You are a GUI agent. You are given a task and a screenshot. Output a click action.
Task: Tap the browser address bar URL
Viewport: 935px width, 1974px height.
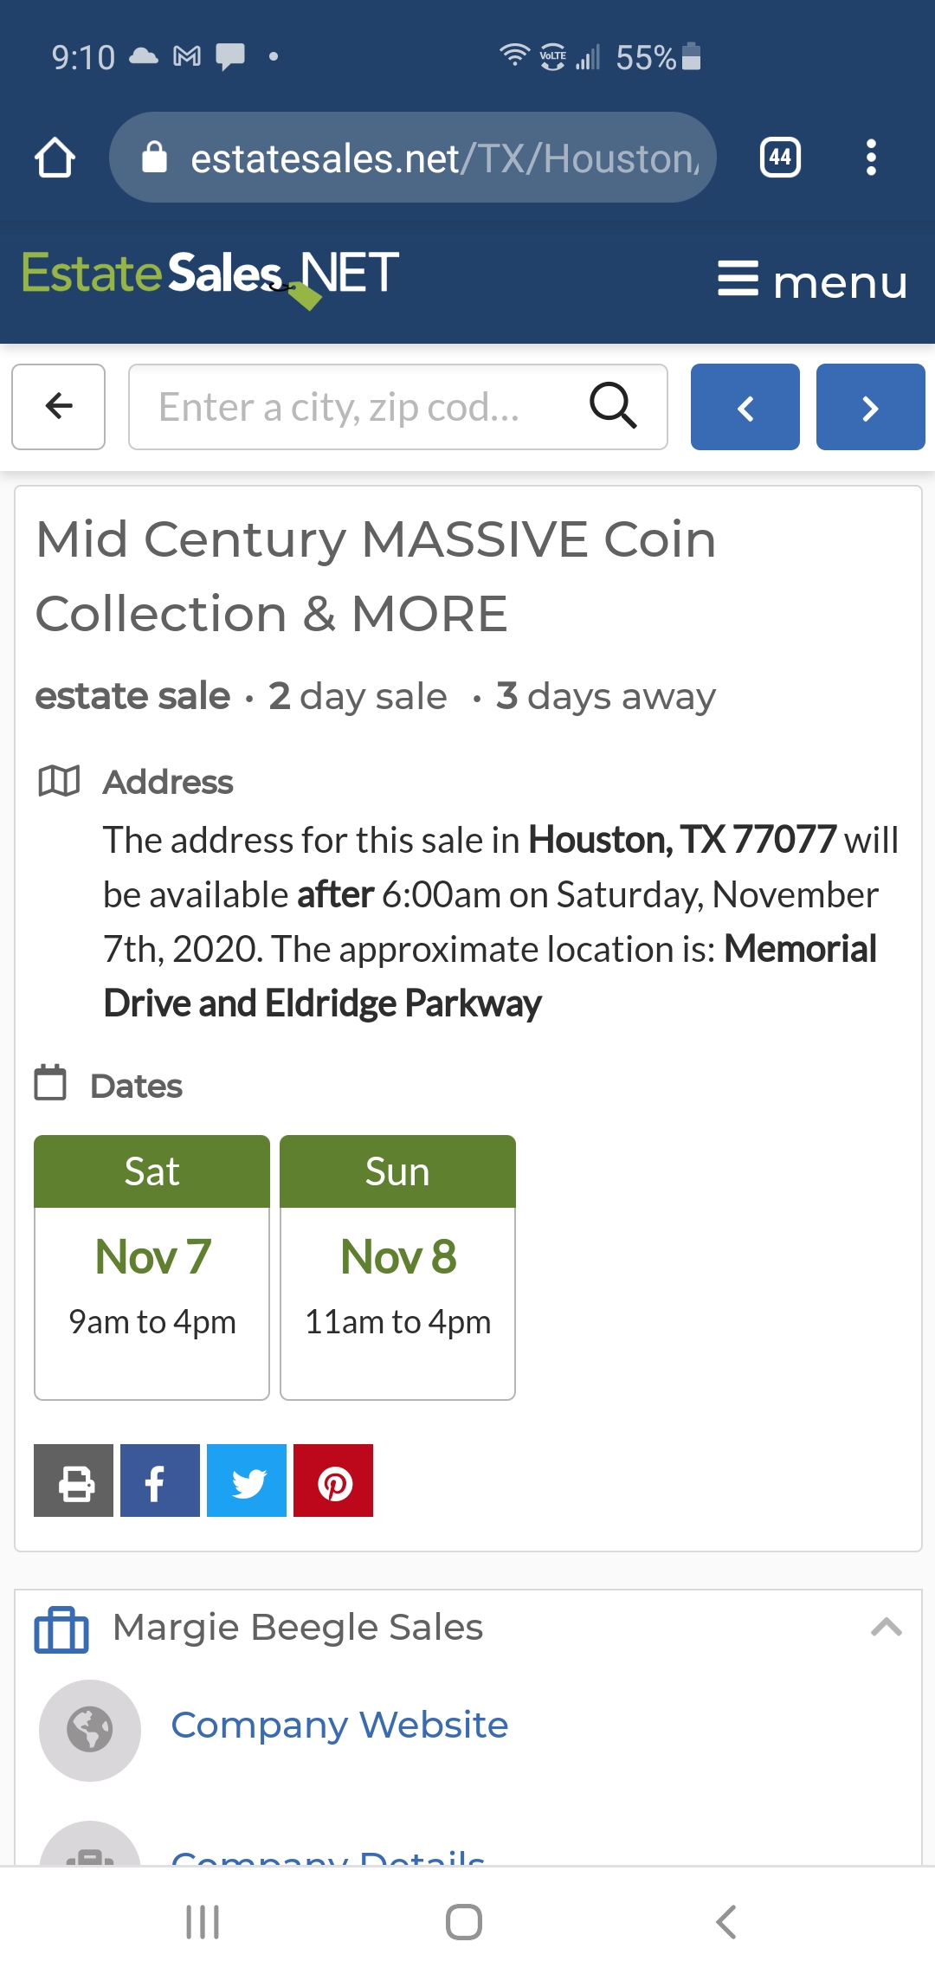click(x=413, y=158)
